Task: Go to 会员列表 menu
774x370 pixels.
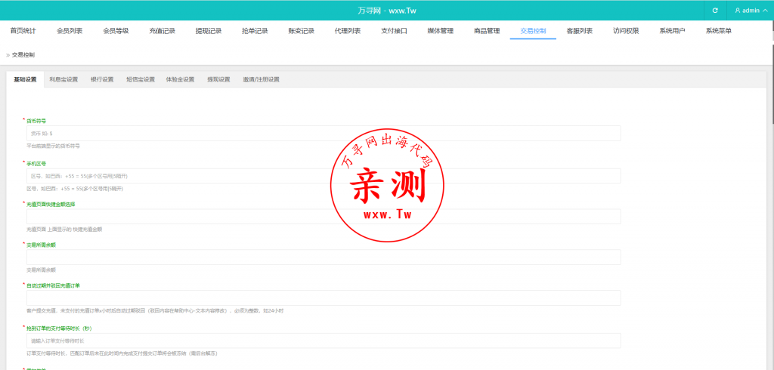Action: (70, 31)
